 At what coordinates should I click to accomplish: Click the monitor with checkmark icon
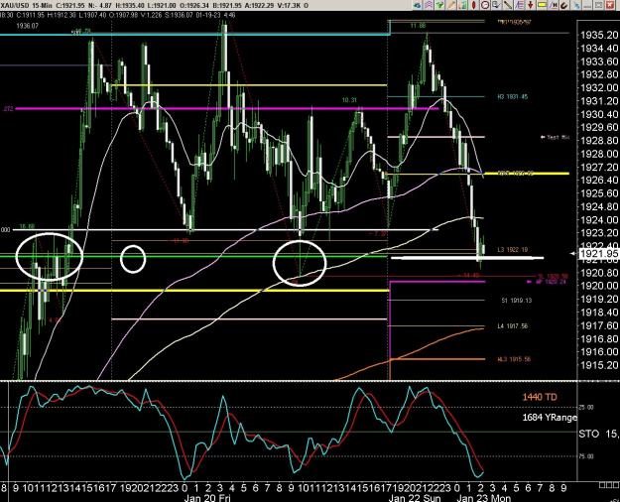point(496,5)
